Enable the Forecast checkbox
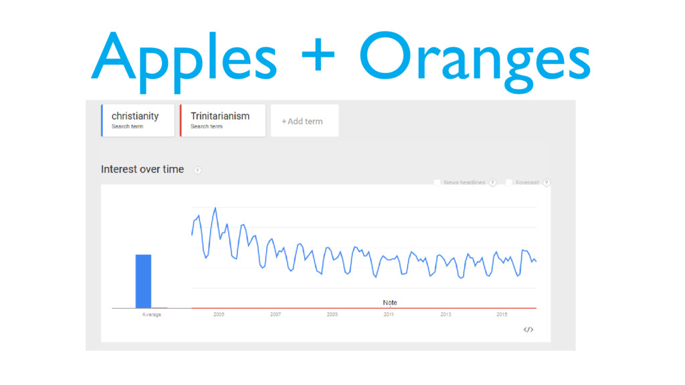This screenshot has height=385, width=685. pos(508,182)
